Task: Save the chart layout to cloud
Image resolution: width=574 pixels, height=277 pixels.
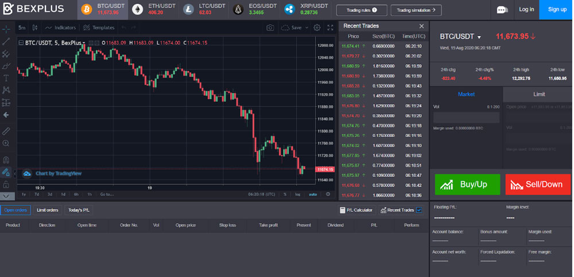Action: point(292,28)
